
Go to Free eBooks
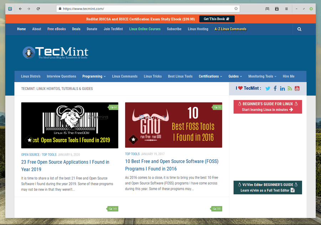click(x=56, y=29)
